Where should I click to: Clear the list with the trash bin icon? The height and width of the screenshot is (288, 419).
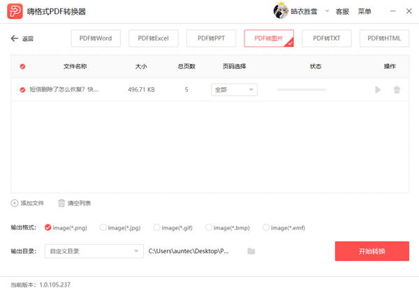[x=61, y=203]
